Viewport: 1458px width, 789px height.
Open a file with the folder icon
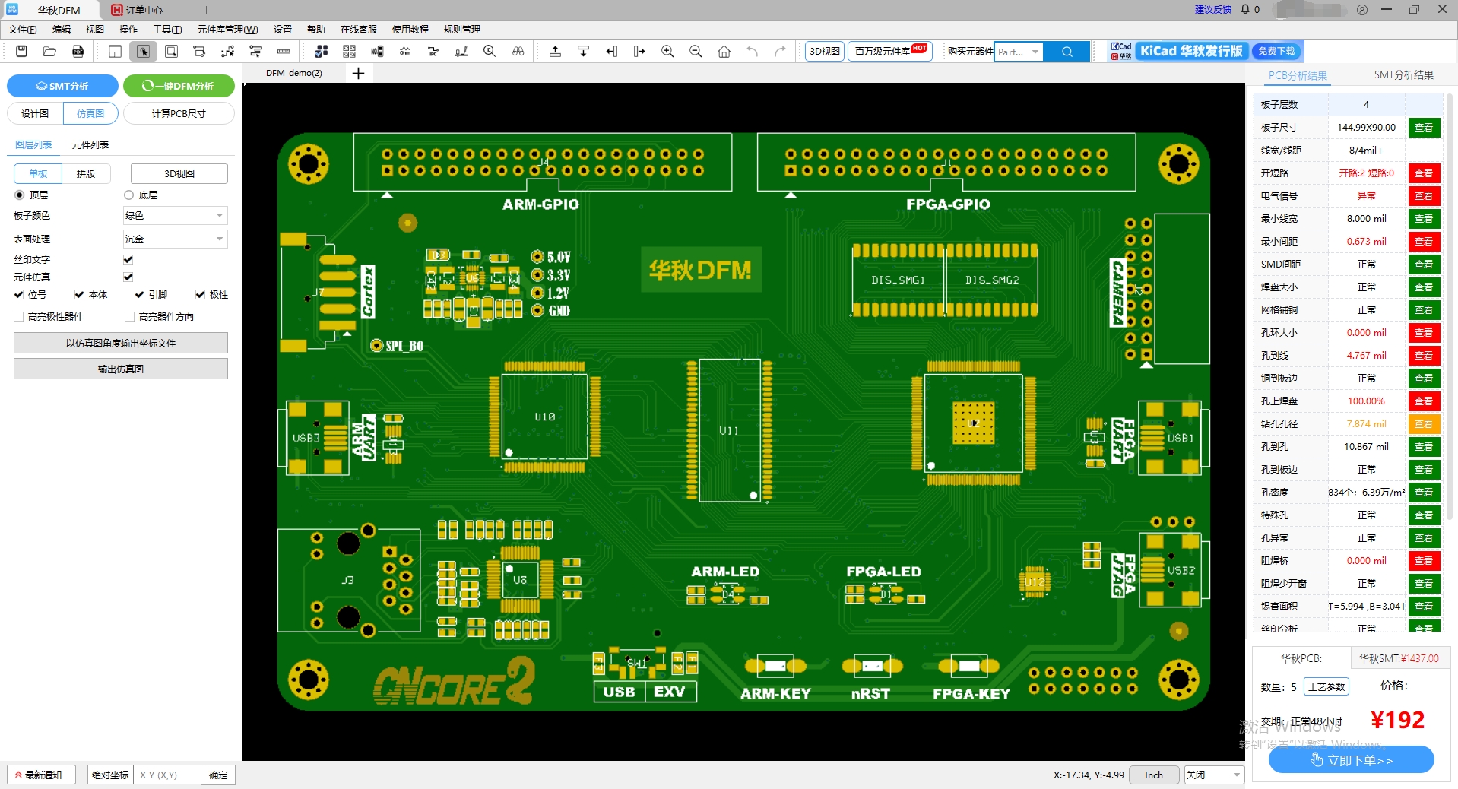(49, 51)
